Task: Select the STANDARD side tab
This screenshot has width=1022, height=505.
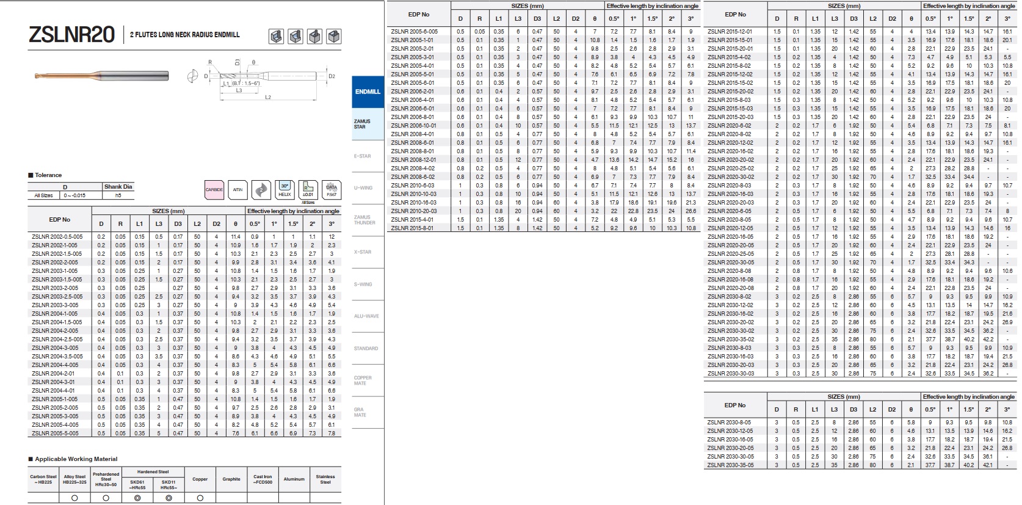Action: coord(368,349)
